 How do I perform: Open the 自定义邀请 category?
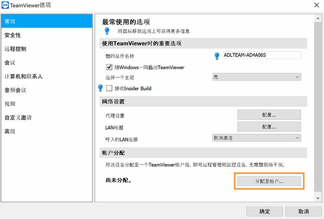(x=47, y=118)
